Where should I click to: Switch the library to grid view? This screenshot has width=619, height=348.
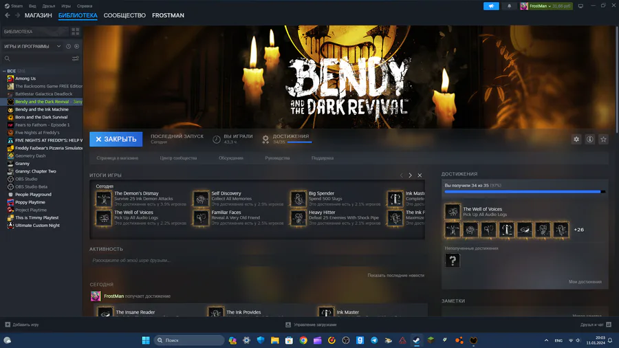point(75,31)
